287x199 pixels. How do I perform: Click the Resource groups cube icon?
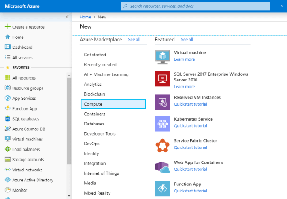point(8,88)
